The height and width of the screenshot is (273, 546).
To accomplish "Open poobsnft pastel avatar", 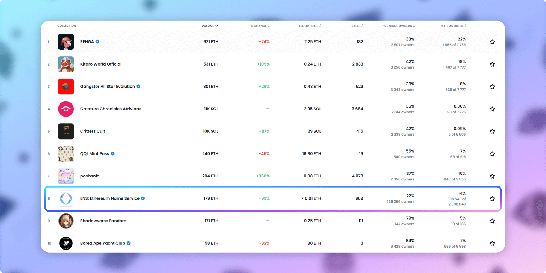I will coord(66,176).
